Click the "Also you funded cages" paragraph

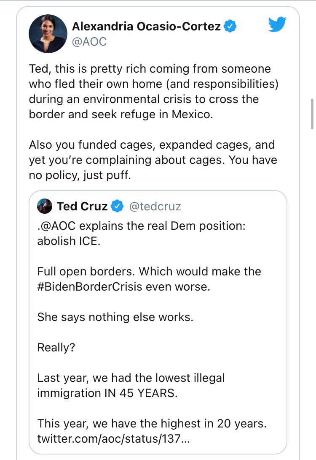[x=153, y=160]
